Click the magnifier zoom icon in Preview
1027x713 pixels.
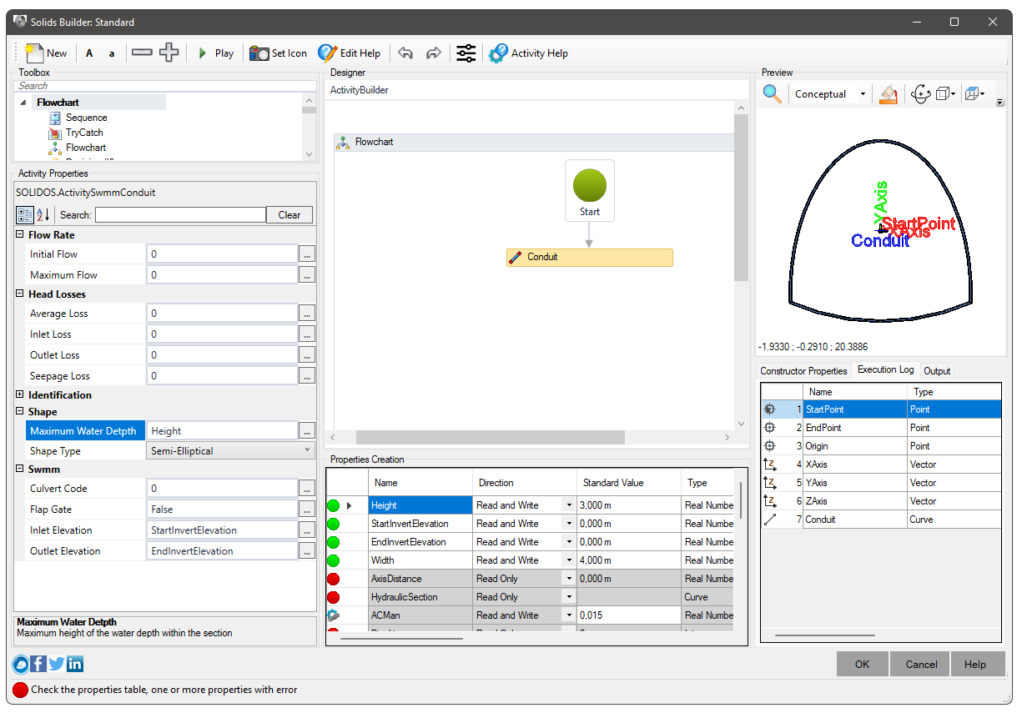point(773,94)
